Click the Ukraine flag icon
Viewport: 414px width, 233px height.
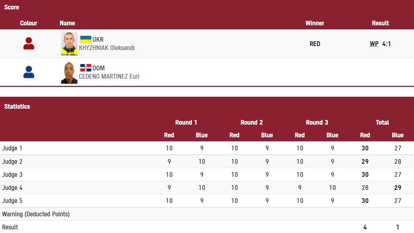point(85,39)
